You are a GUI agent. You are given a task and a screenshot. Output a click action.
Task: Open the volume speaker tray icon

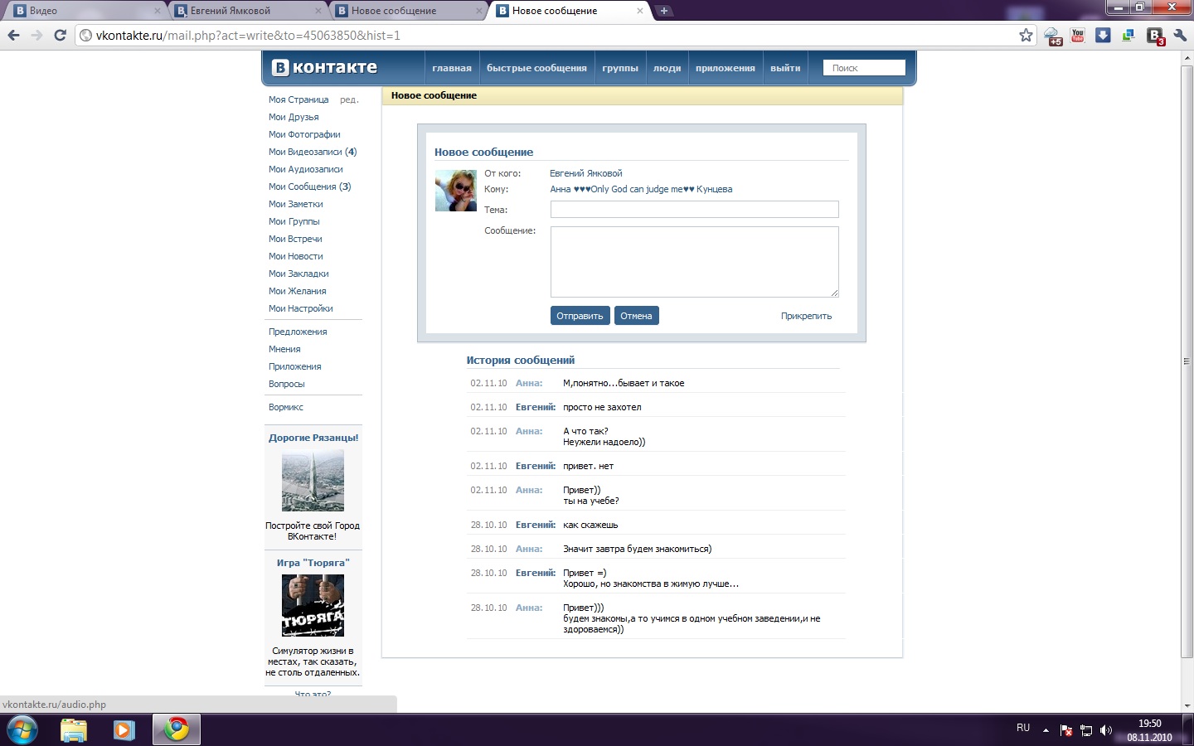pyautogui.click(x=1106, y=730)
